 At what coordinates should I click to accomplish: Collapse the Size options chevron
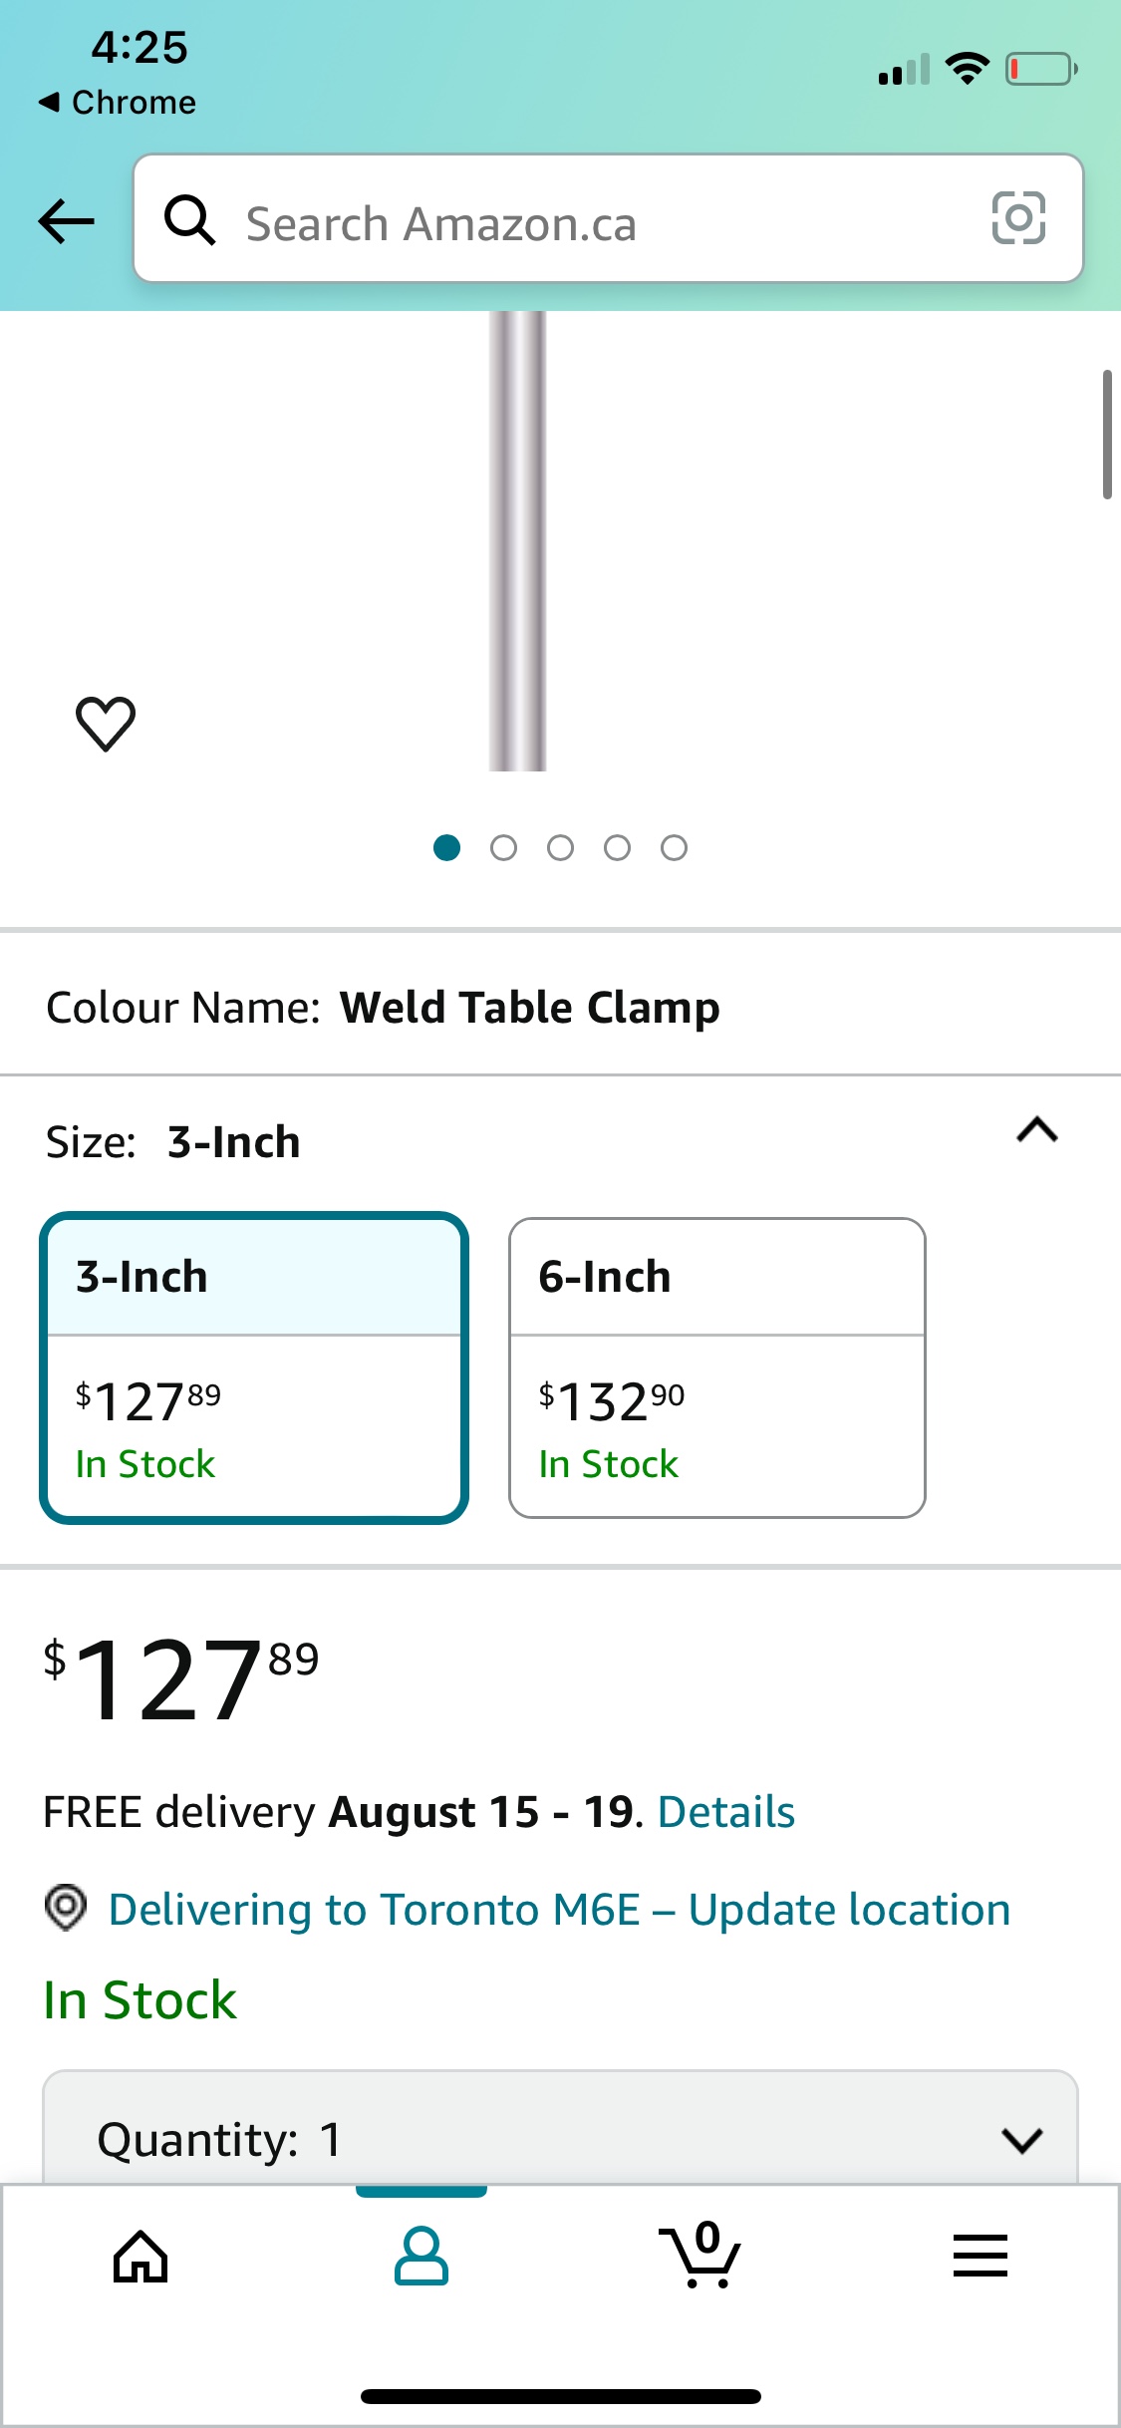point(1036,1130)
